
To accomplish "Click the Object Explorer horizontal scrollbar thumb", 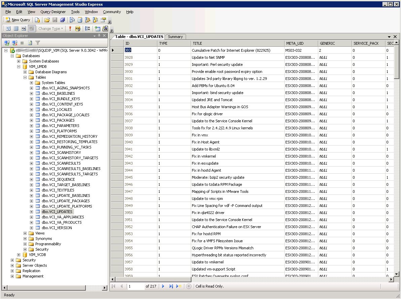I will point(46,288).
